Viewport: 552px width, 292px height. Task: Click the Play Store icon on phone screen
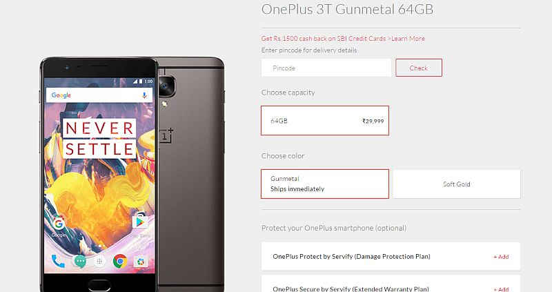point(140,222)
